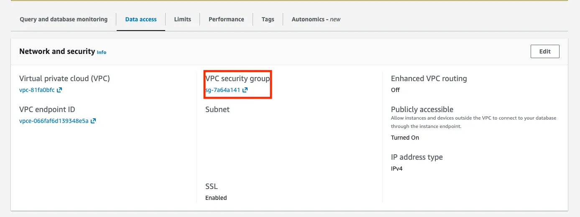Switch to the Limits tab
Screen dimensions: 580x217
(182, 19)
